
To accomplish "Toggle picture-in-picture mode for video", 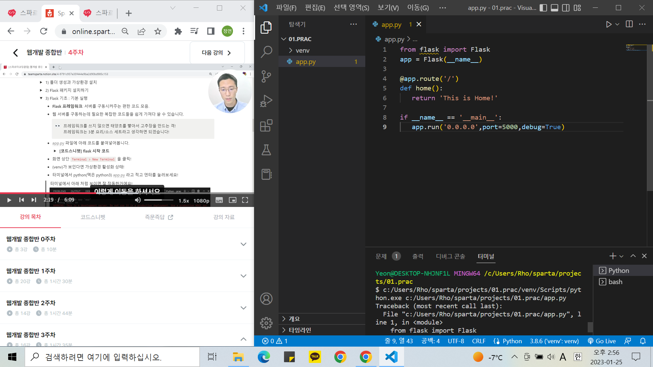I will coord(233,200).
